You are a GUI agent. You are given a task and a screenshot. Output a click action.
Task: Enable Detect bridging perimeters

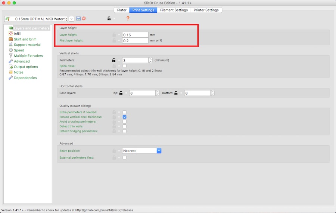pyautogui.click(x=124, y=131)
